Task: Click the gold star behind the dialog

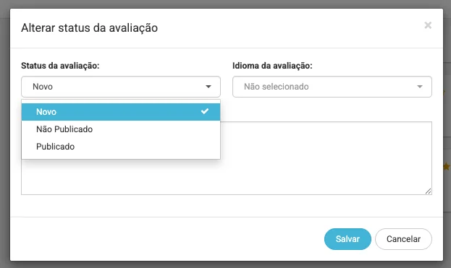Action: (447, 166)
